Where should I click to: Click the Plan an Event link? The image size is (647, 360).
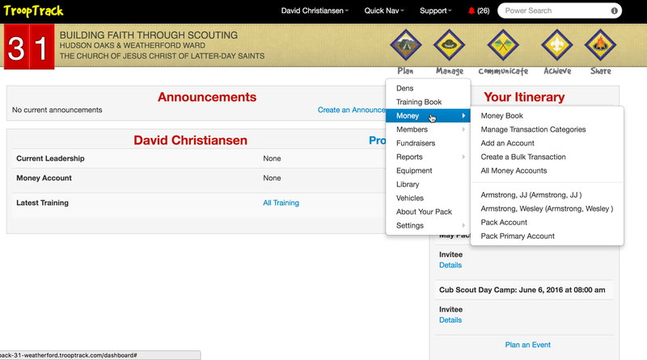[x=528, y=345]
